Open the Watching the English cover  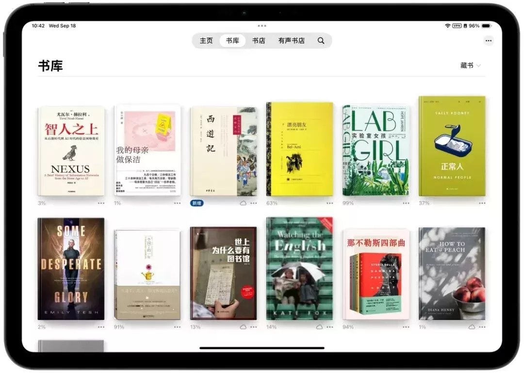[300, 269]
